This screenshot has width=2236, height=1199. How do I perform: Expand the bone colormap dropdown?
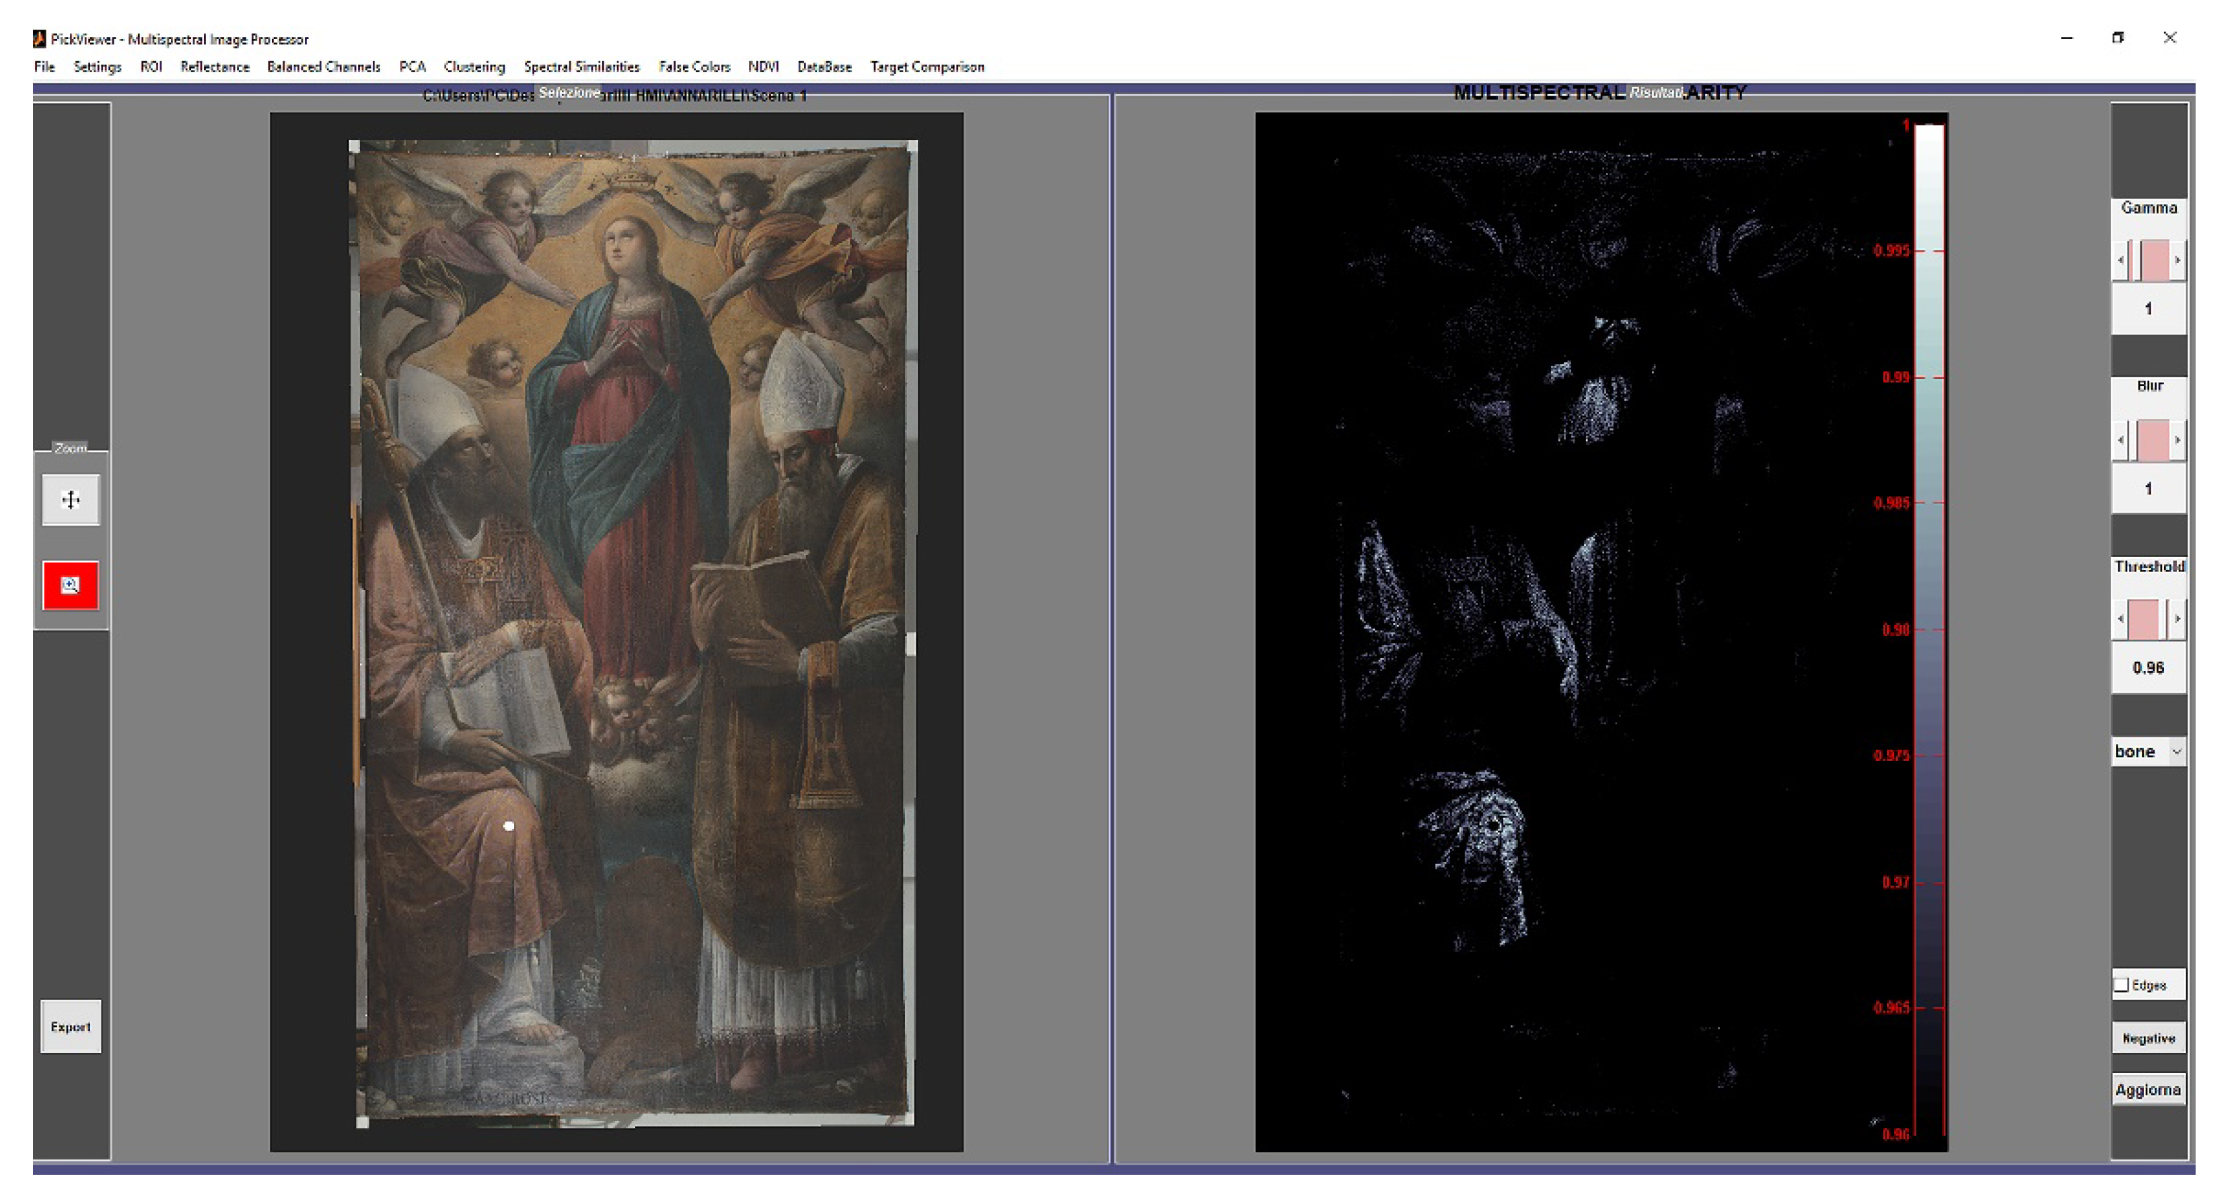click(2176, 751)
